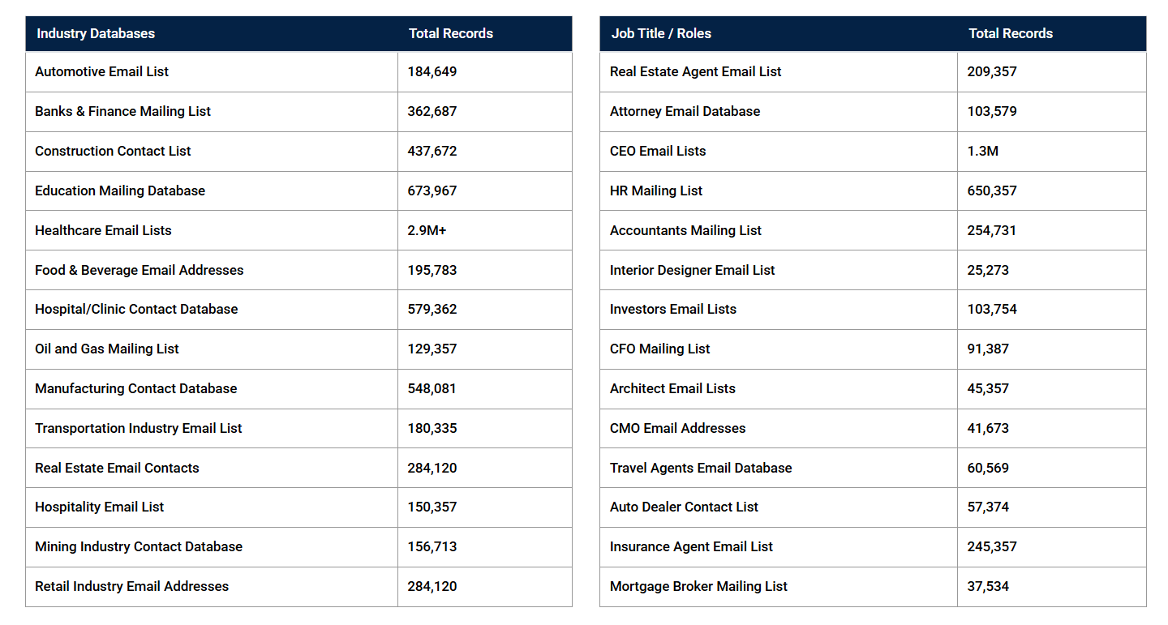Open Oil and Gas Mailing List

click(107, 349)
